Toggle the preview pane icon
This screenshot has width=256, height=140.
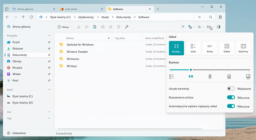click(x=219, y=27)
